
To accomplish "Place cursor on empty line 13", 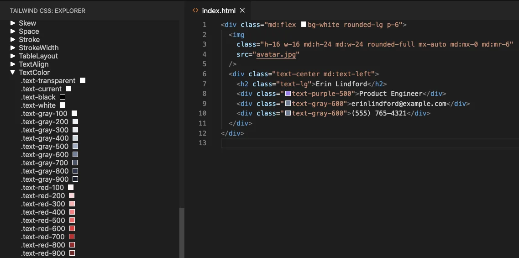I will pyautogui.click(x=370, y=143).
